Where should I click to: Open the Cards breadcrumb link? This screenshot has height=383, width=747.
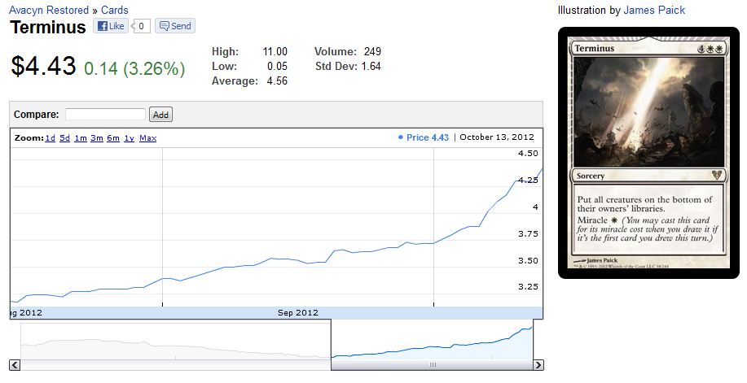click(x=116, y=11)
